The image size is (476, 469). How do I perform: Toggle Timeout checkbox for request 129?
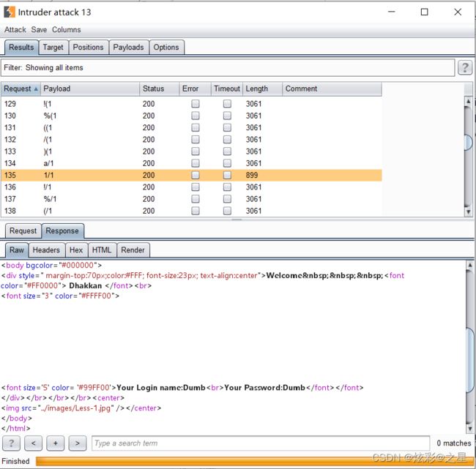click(227, 104)
